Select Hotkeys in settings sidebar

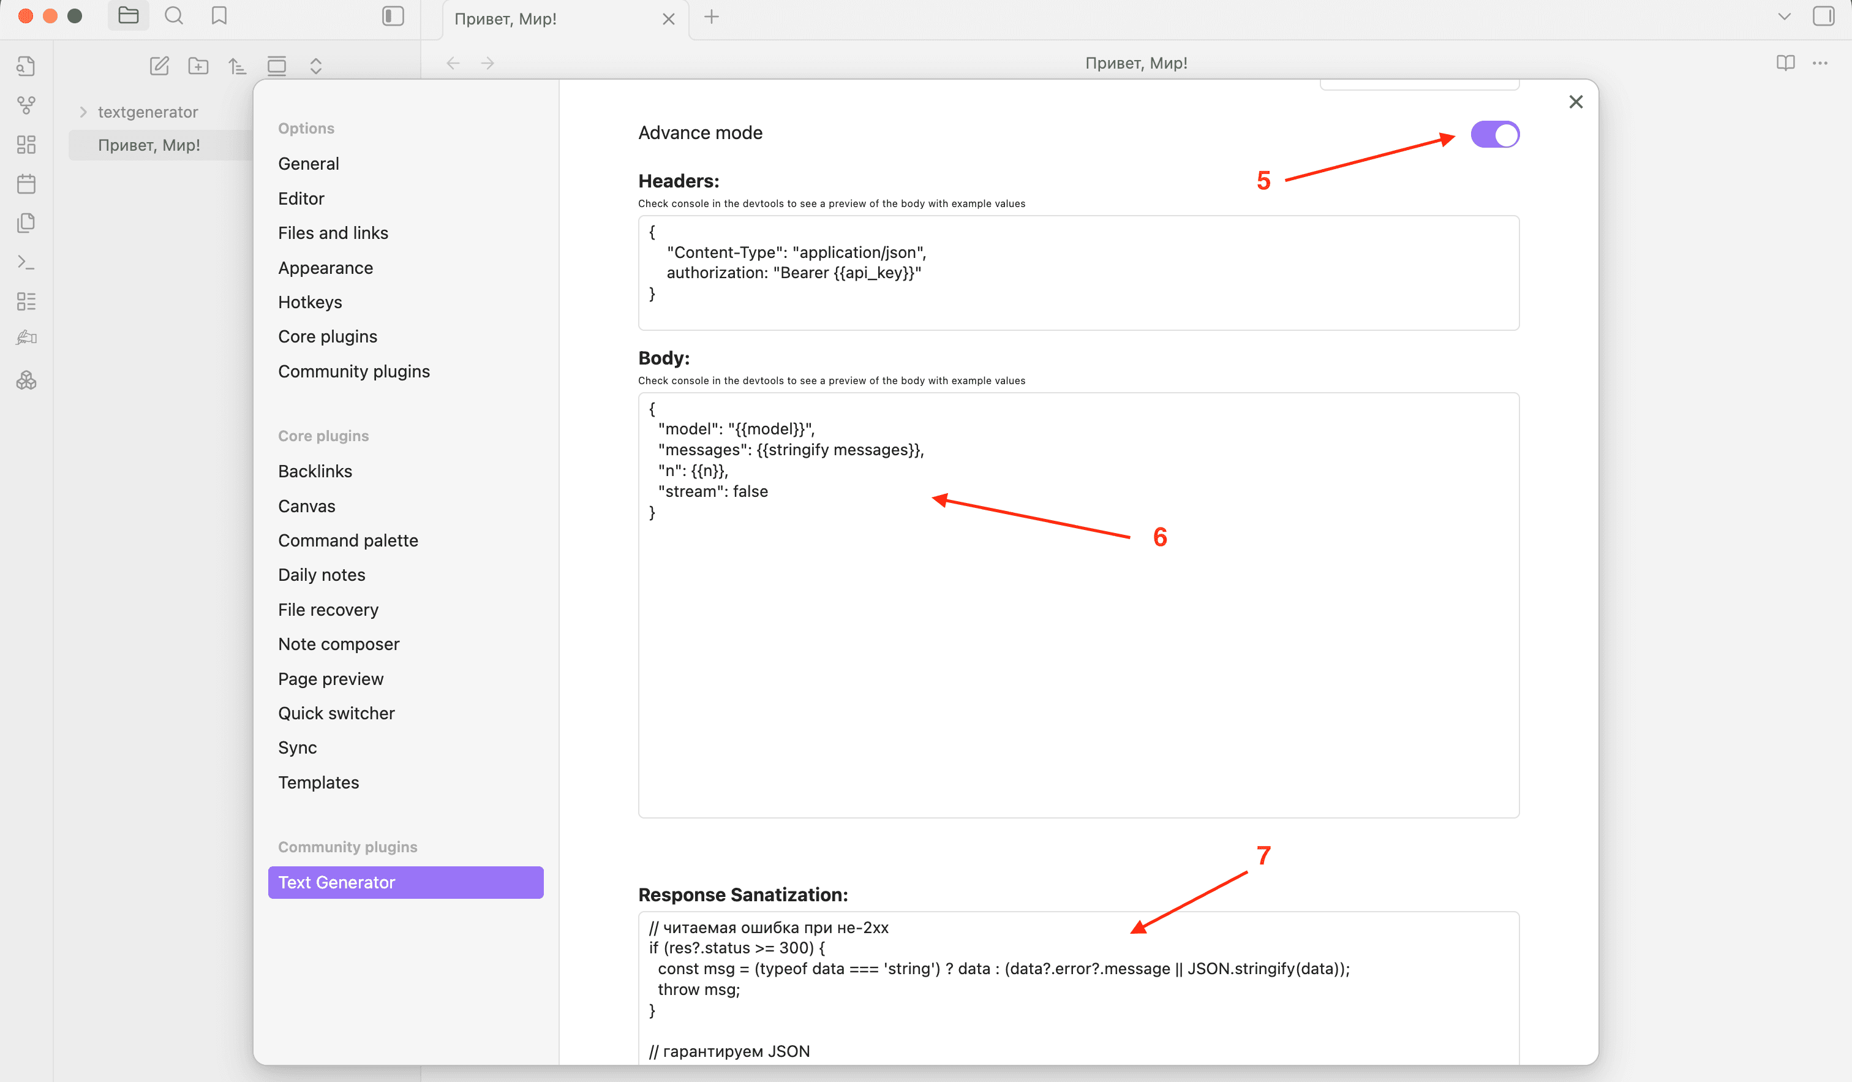309,302
